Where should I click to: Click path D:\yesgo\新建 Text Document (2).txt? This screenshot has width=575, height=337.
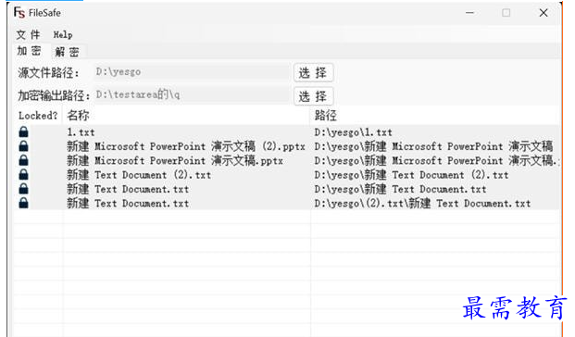(411, 175)
